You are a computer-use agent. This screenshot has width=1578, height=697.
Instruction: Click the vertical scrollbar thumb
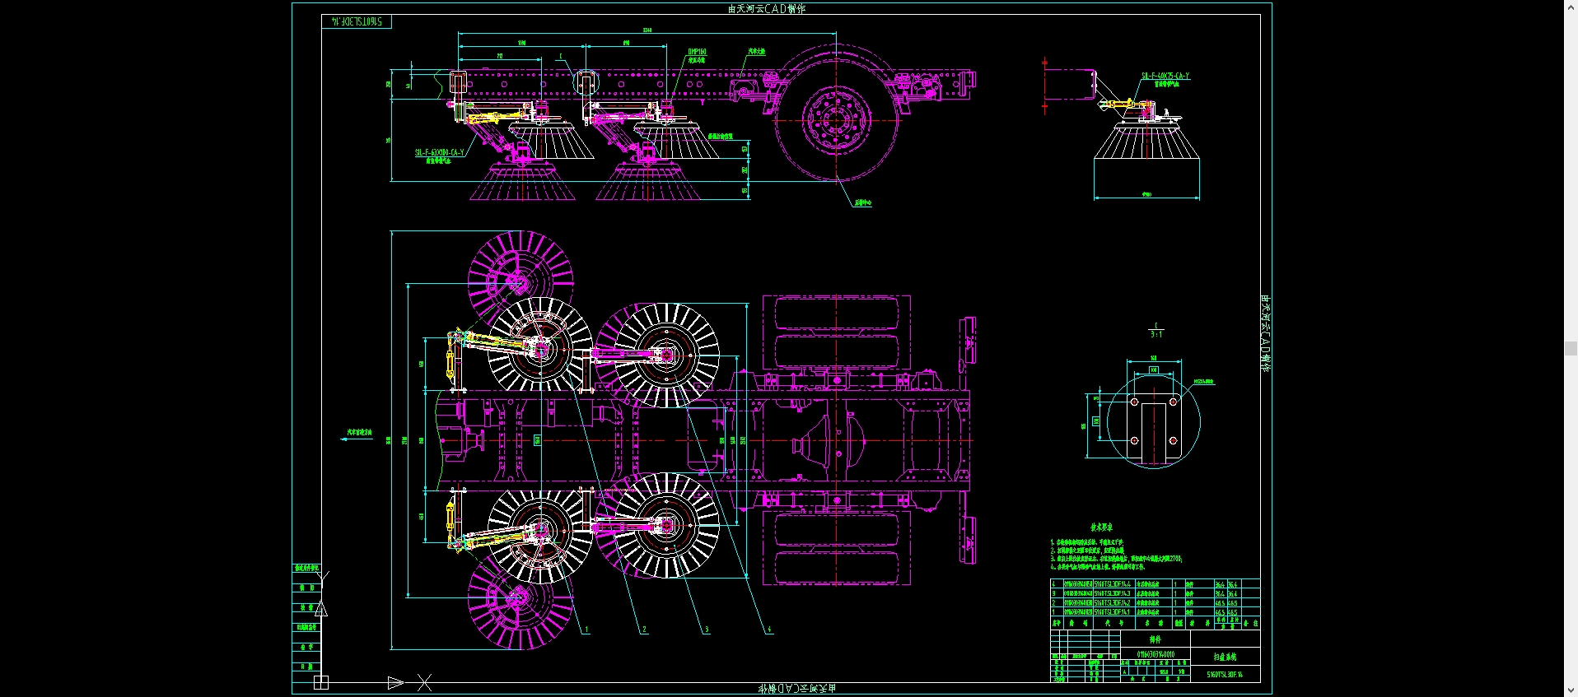[1571, 349]
